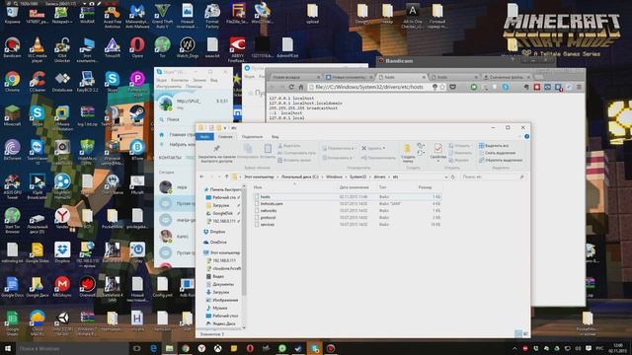Tick the checkbox next to lmhosts.sam
Screen dimensions: 632x355
point(257,204)
